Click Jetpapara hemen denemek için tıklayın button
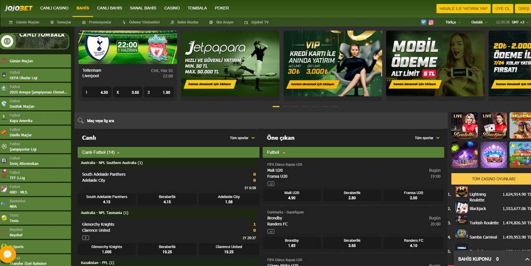Viewport: 531px width, 266px height. 210,84
